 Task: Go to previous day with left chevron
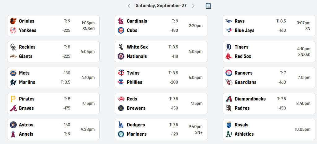(x=129, y=6)
